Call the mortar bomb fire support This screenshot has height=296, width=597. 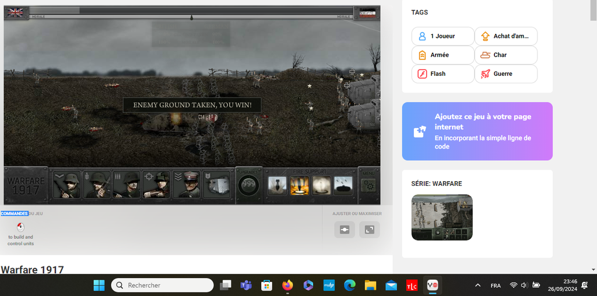pos(278,185)
